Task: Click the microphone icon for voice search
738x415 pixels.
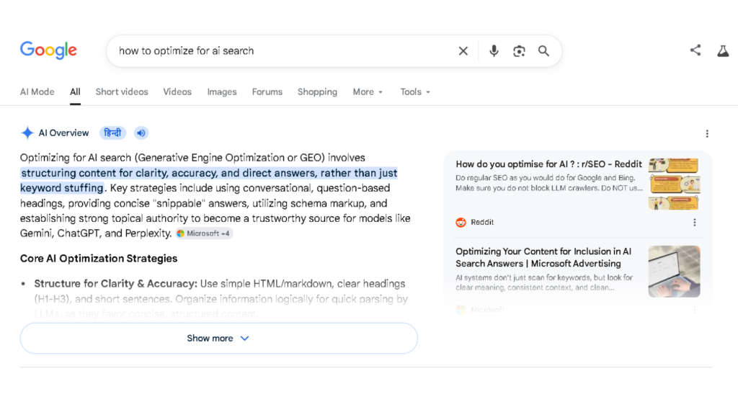Action: pyautogui.click(x=494, y=50)
